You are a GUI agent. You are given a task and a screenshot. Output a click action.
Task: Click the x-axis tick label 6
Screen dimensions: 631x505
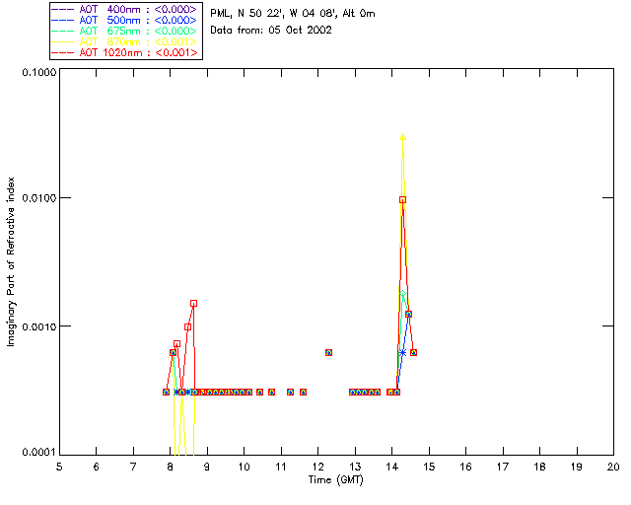(x=97, y=467)
